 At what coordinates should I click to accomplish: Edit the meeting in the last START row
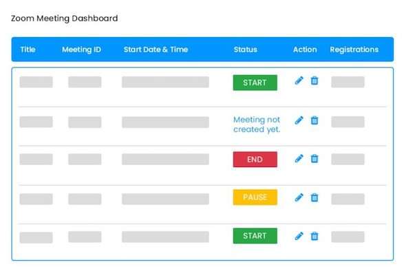click(299, 237)
